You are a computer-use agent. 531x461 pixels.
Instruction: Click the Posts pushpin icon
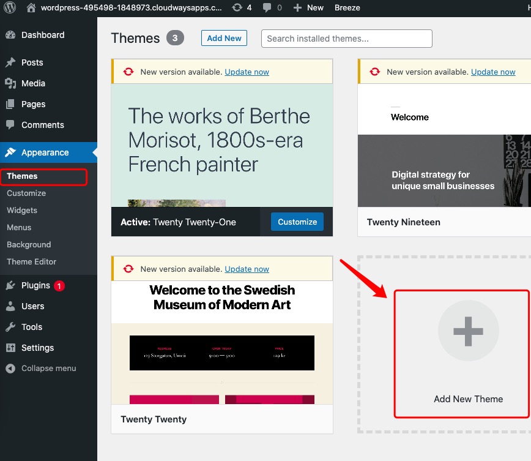point(10,62)
